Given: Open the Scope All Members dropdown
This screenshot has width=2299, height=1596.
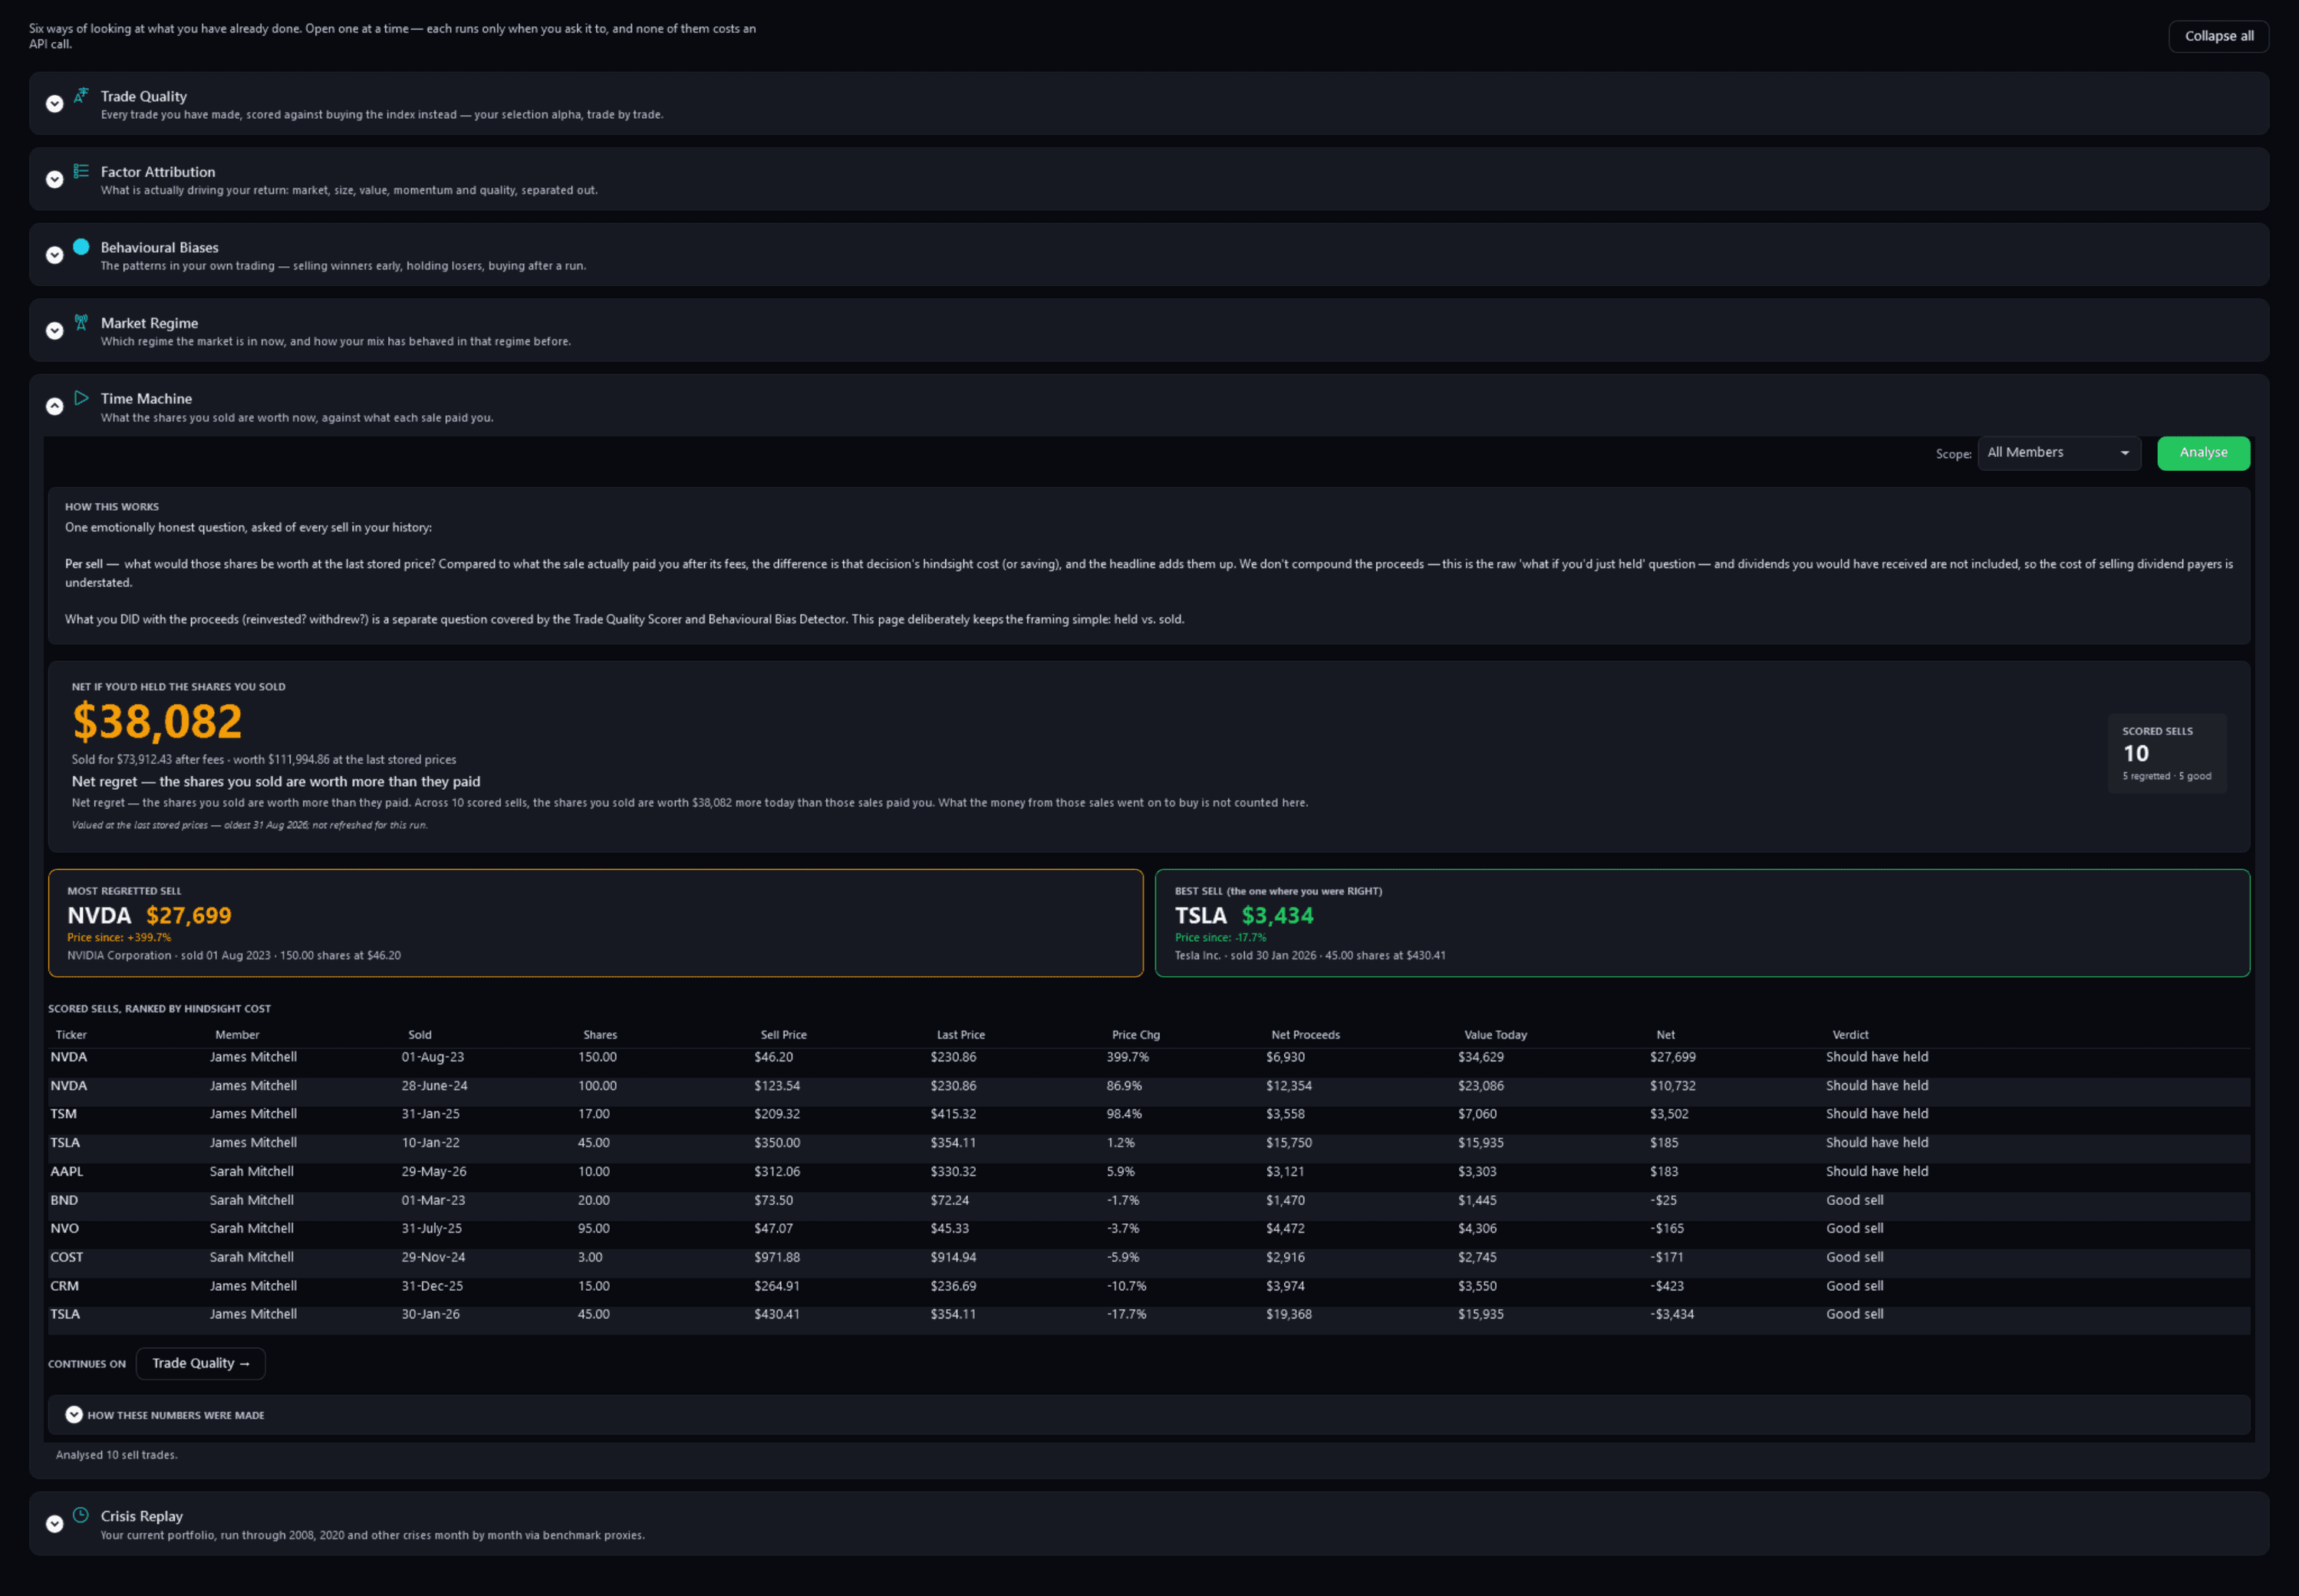Looking at the screenshot, I should pos(2059,453).
